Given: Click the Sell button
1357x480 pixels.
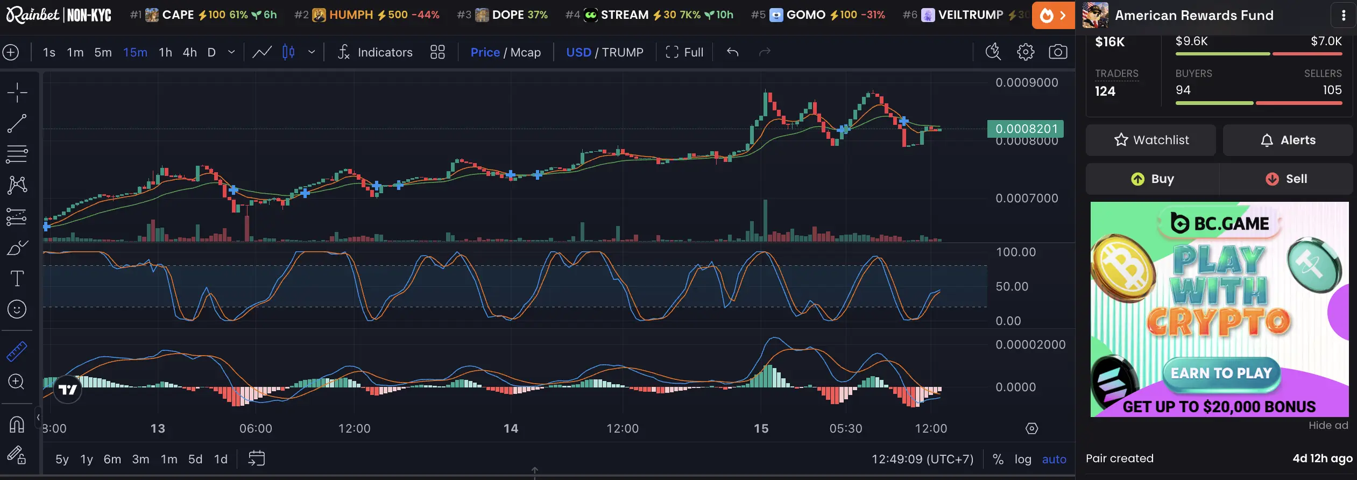Looking at the screenshot, I should click(x=1287, y=179).
